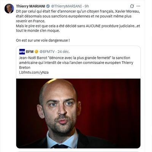Click the BFM logo avatar in quoted post
Viewport: 152px width, 152px height.
click(x=22, y=52)
